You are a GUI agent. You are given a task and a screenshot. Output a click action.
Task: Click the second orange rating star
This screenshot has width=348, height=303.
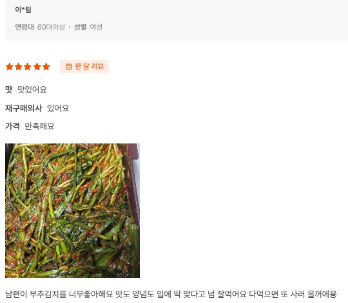pos(19,66)
